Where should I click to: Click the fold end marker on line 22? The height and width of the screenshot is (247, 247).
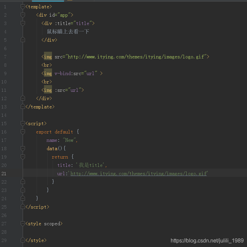click(x=23, y=182)
